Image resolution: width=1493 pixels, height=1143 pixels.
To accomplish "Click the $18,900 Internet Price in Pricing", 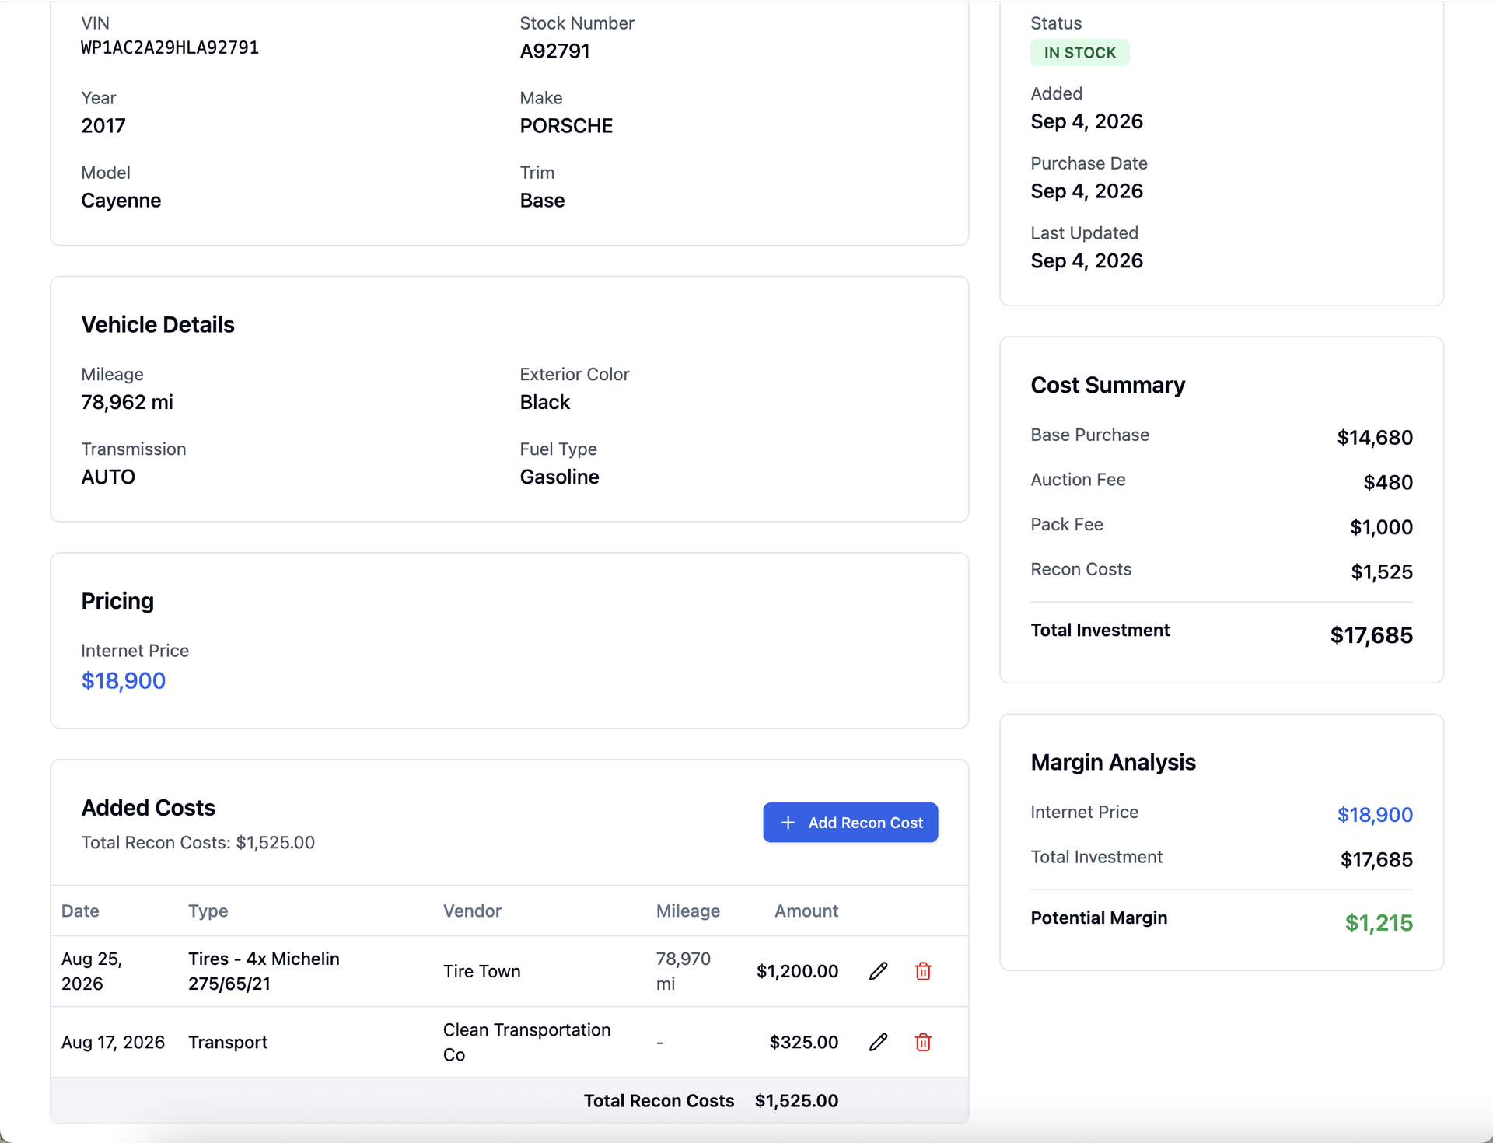I will pos(124,681).
